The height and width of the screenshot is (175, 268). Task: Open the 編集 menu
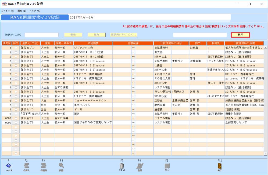click(22, 11)
